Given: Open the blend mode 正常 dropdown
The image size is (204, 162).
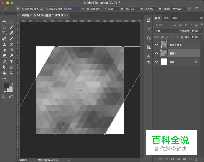Looking at the screenshot, I should point(166,31).
